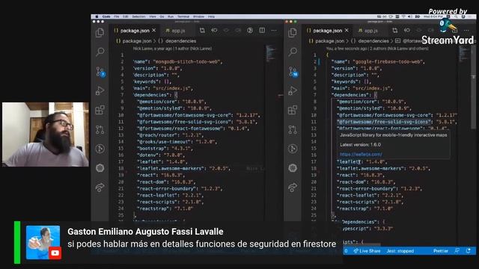Screen dimensions: 479x269
Task: Click Live Share in right status bar
Action: click(x=367, y=251)
